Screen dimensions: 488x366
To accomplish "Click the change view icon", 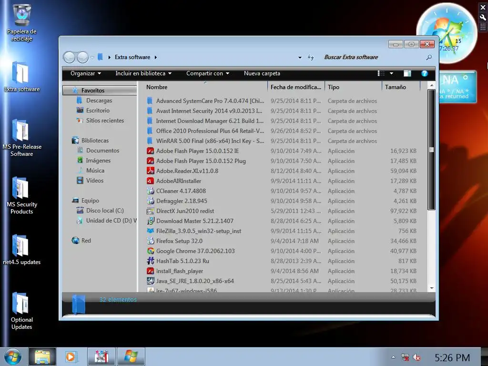I will [x=381, y=73].
